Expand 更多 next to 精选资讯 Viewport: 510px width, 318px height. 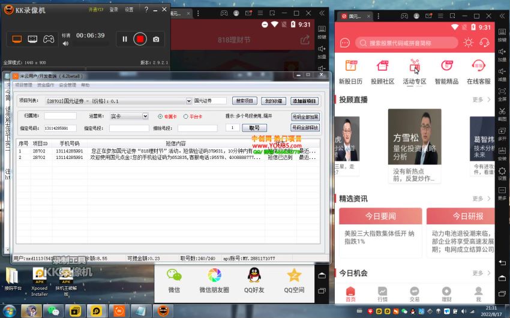coord(481,199)
